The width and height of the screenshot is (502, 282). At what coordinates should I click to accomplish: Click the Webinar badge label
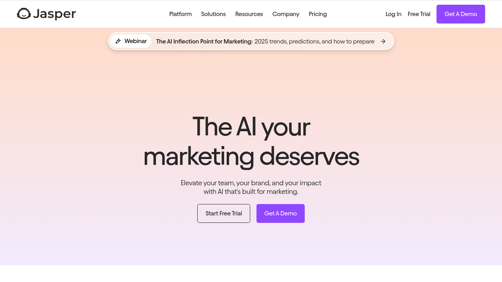[x=136, y=41]
